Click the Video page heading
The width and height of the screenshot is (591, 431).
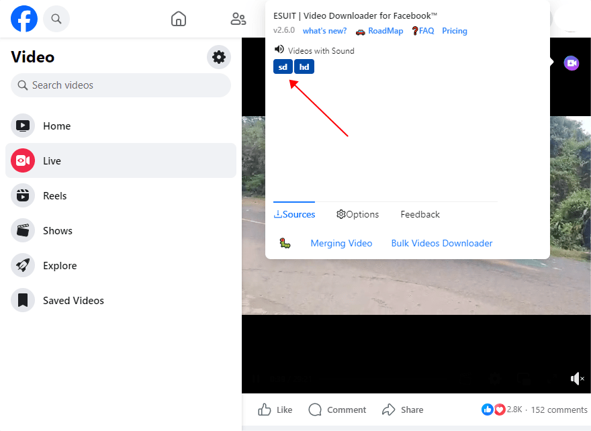coord(33,57)
